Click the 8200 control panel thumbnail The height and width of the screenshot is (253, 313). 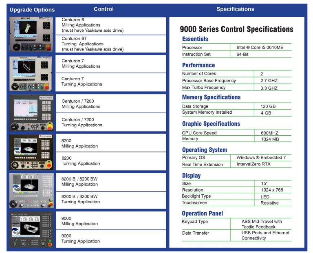[x=31, y=152]
